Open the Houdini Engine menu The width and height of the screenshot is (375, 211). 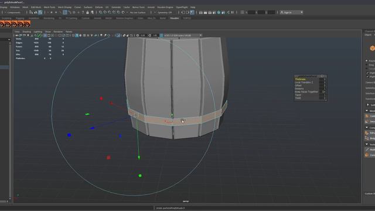coord(165,7)
